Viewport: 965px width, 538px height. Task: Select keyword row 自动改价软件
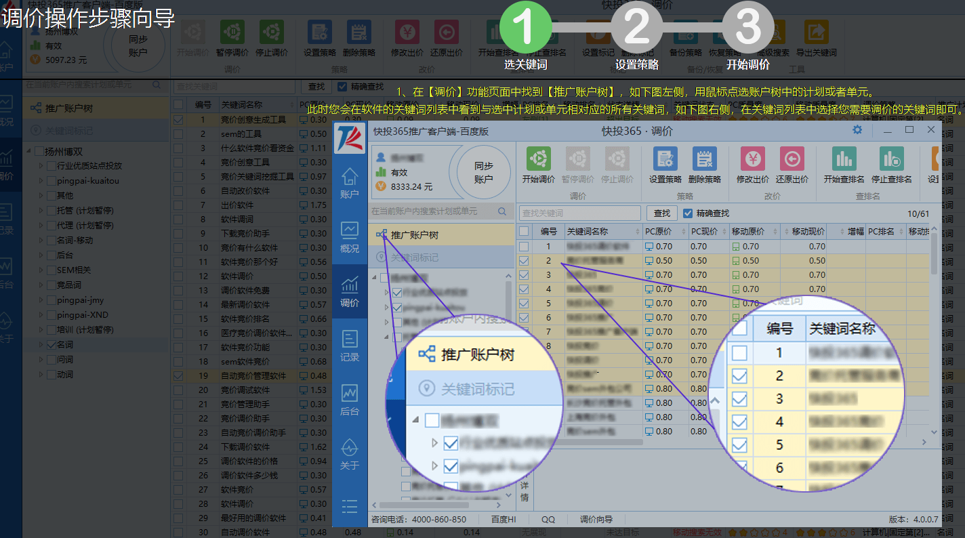point(245,190)
